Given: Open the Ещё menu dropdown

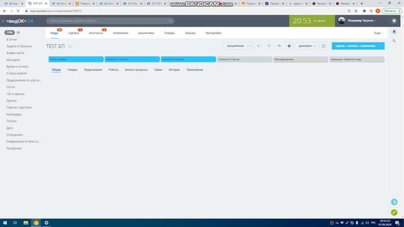Looking at the screenshot, I should 378,33.
